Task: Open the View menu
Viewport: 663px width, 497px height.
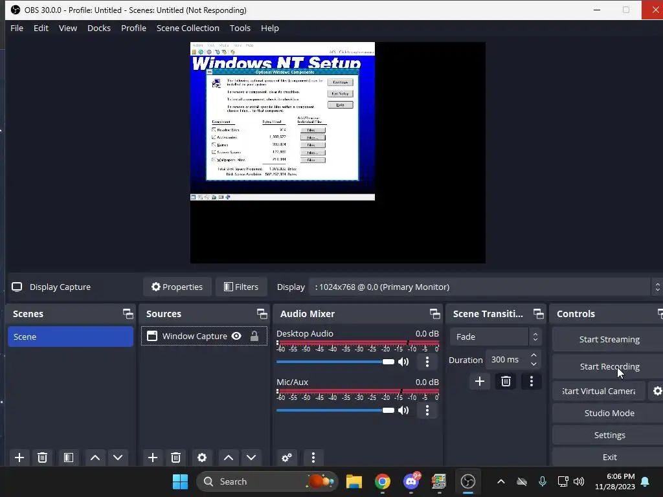Action: click(x=67, y=28)
